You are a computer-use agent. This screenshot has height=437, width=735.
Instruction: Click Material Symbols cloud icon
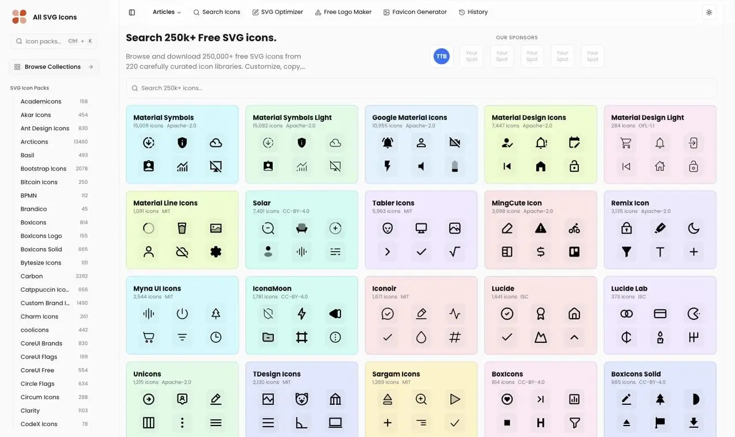pyautogui.click(x=216, y=143)
